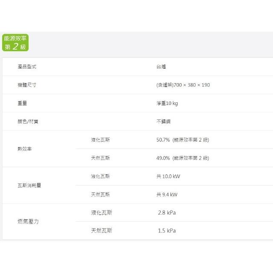Click the 1.5 kPa gas pressure value
Screen dimensions: 273x273
[x=167, y=231]
